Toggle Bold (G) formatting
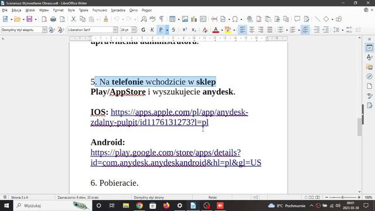Screen dimensions: 375x211 pos(143,30)
